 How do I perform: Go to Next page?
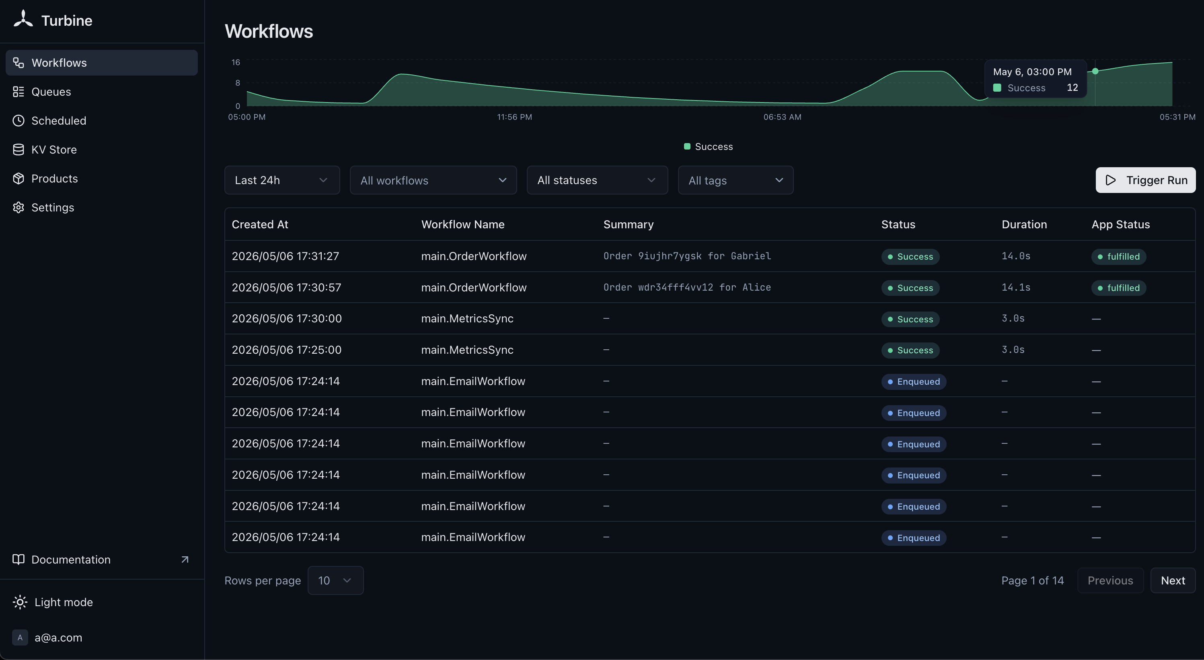point(1173,580)
